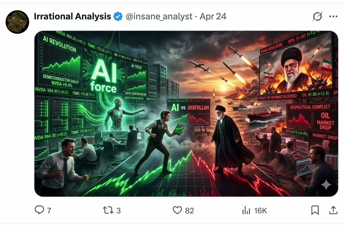The image size is (344, 226).
Task: Click the repost count 3
Action: pos(119,211)
